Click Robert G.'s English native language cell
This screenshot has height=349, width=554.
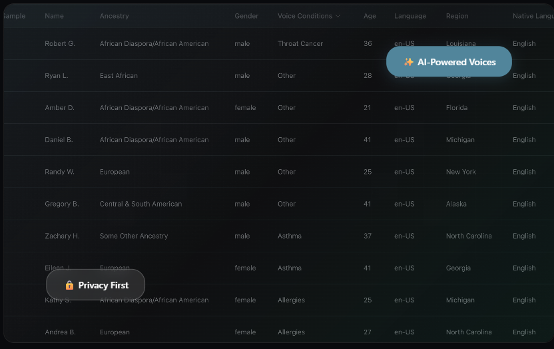point(524,43)
